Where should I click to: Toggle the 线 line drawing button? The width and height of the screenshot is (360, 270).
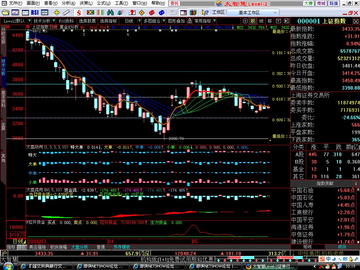[262, 21]
